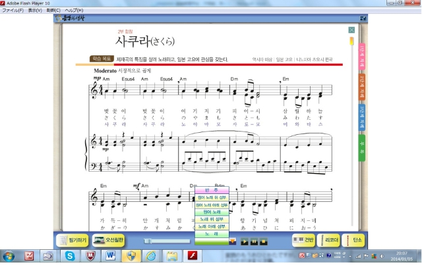Click the red chart taskbar icon
Viewport: 422px width, 267px height.
[x=29, y=256]
